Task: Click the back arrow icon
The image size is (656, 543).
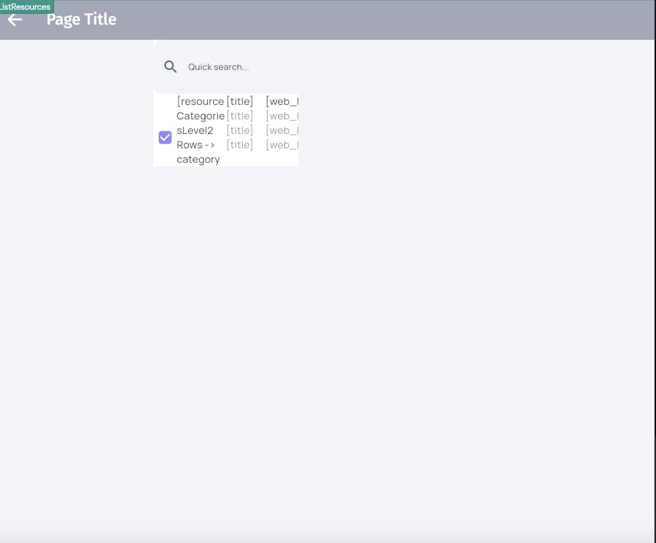Action: [14, 20]
